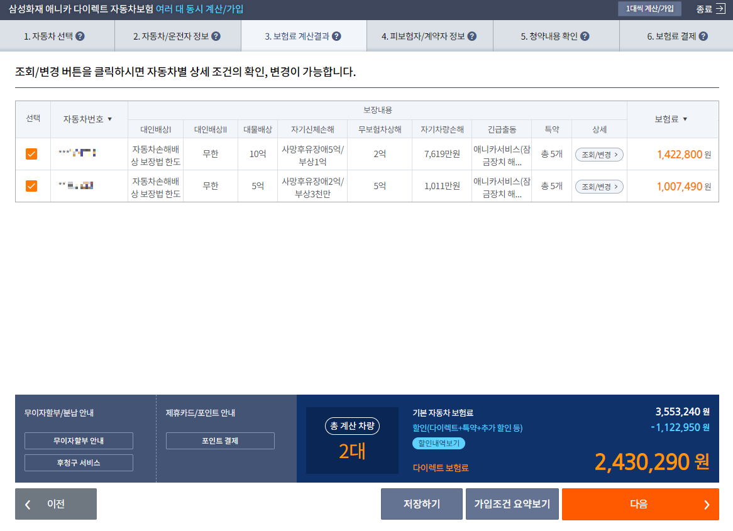
Task: Click the base premium 3,553,240 원
Action: pyautogui.click(x=683, y=412)
